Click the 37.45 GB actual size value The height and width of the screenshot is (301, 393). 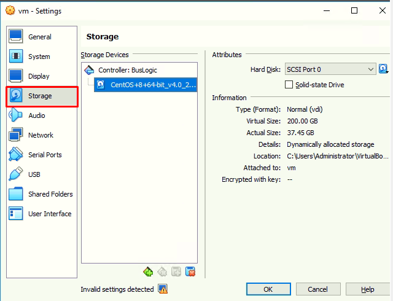tap(300, 133)
